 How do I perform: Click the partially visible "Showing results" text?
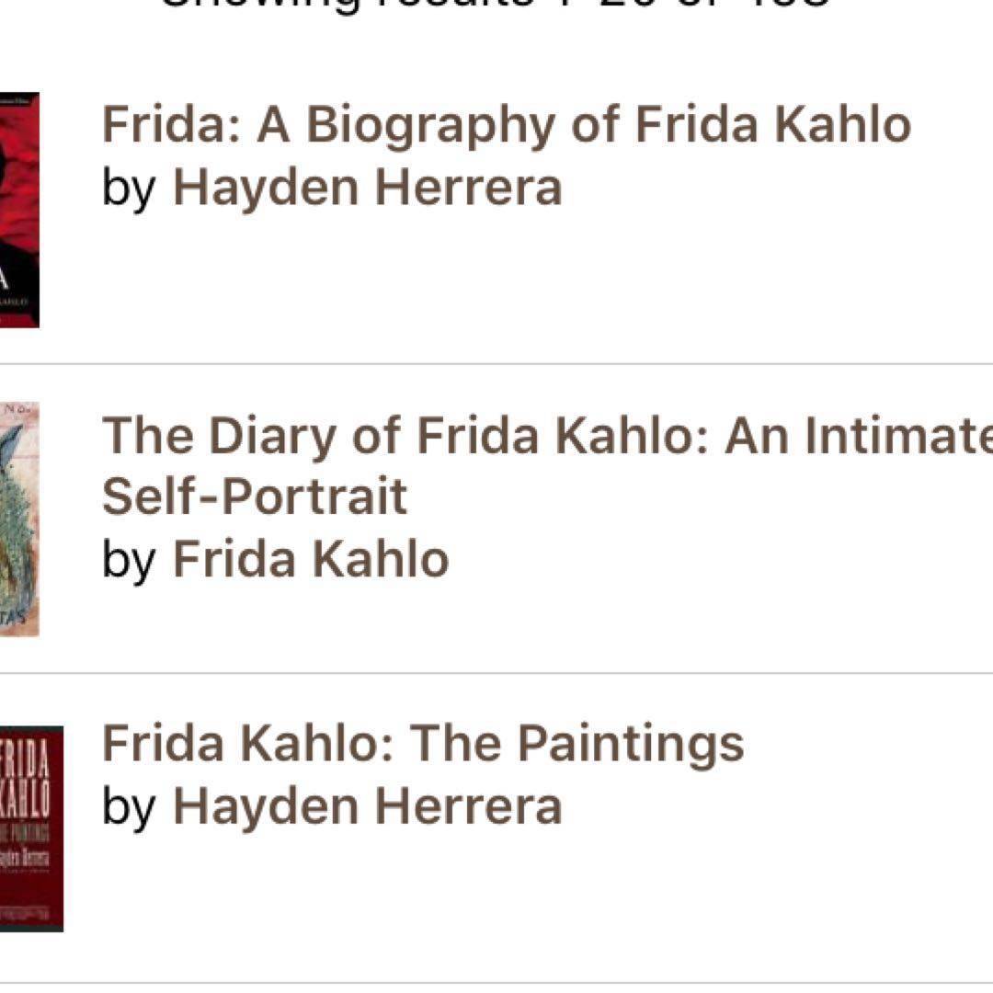click(496, 6)
